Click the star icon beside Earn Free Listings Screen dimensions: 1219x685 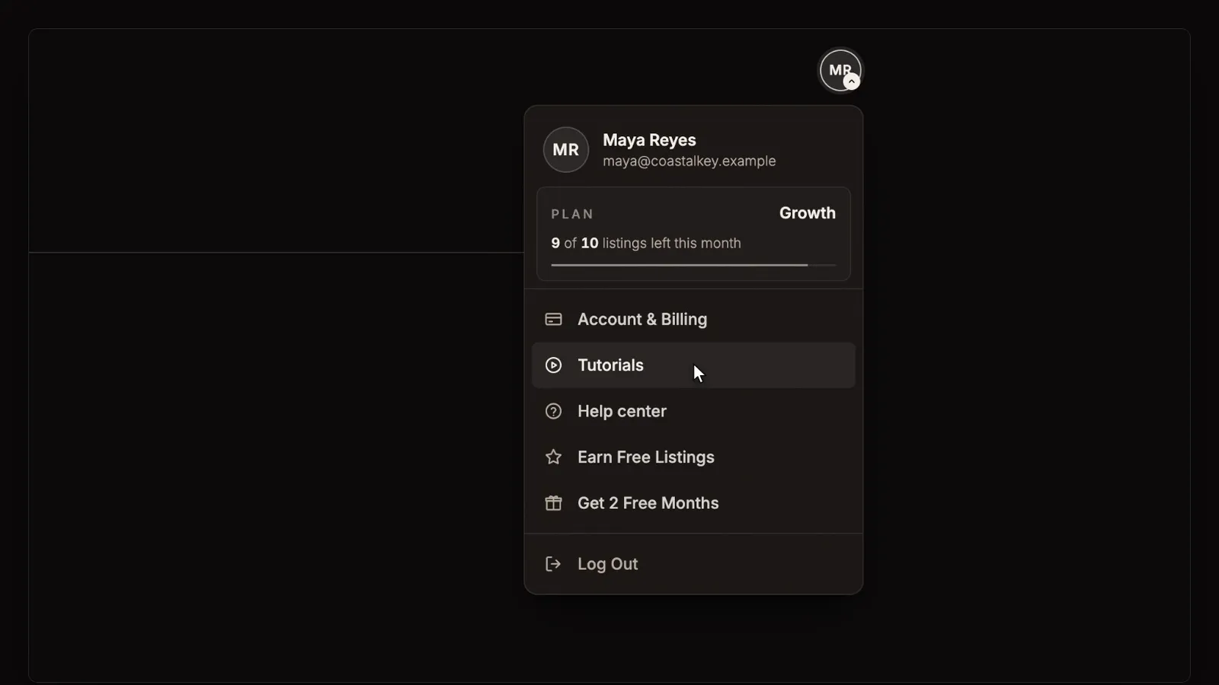pos(553,457)
